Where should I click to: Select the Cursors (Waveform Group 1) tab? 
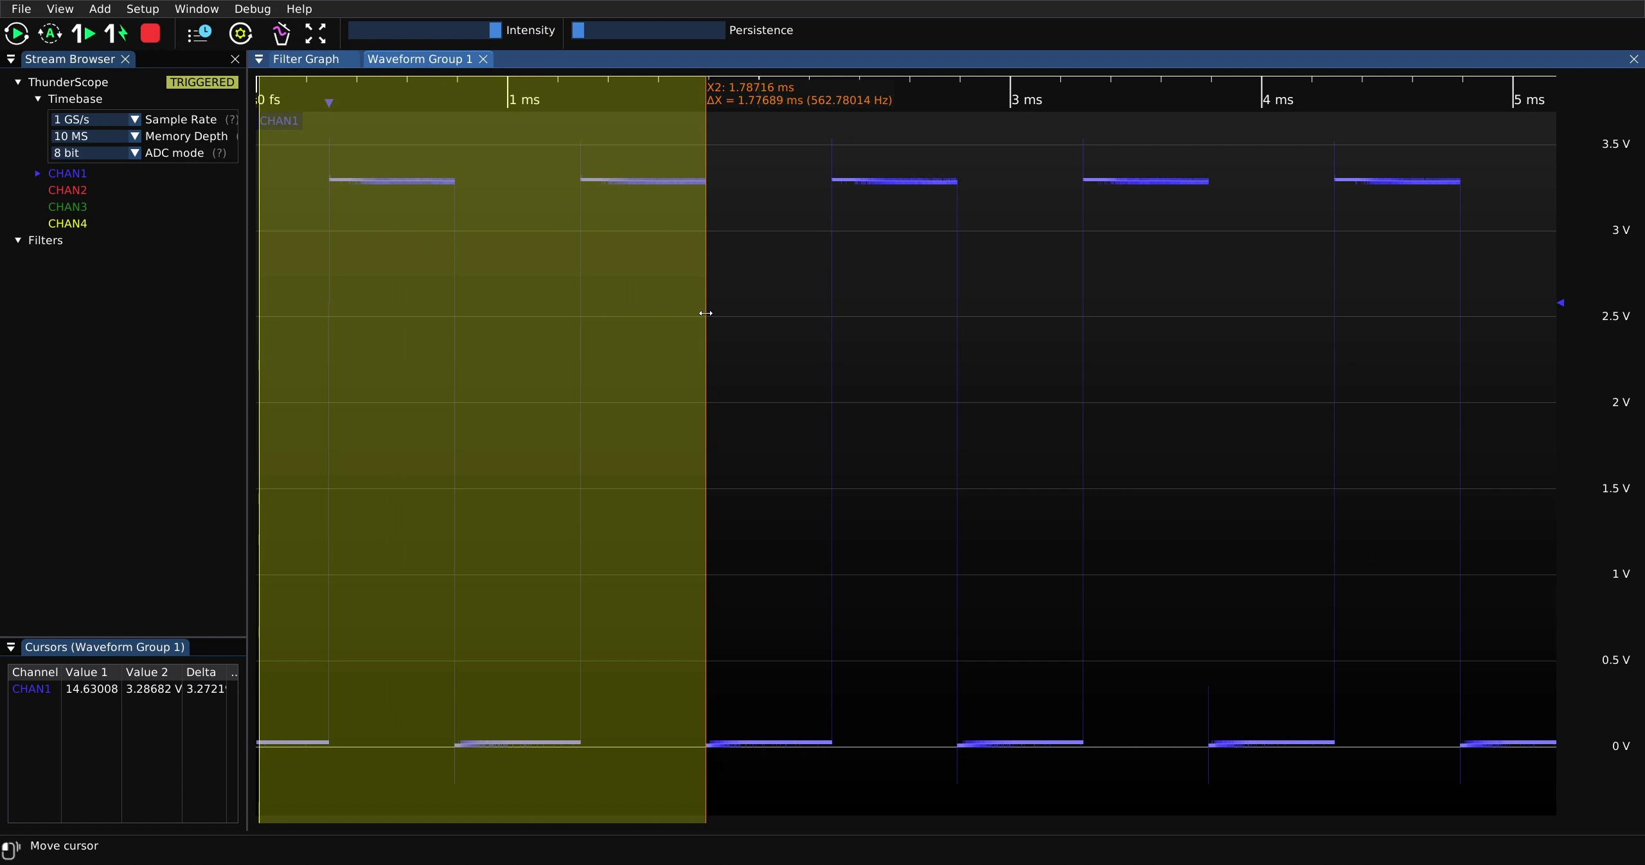pyautogui.click(x=105, y=647)
